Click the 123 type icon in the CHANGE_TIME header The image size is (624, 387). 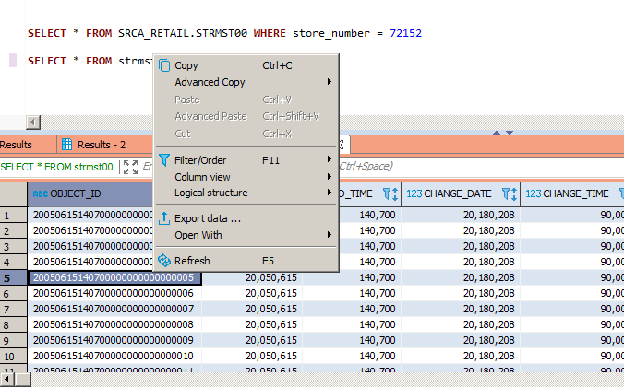534,193
